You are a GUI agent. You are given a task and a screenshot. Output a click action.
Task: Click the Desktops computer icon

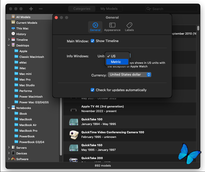13,45
